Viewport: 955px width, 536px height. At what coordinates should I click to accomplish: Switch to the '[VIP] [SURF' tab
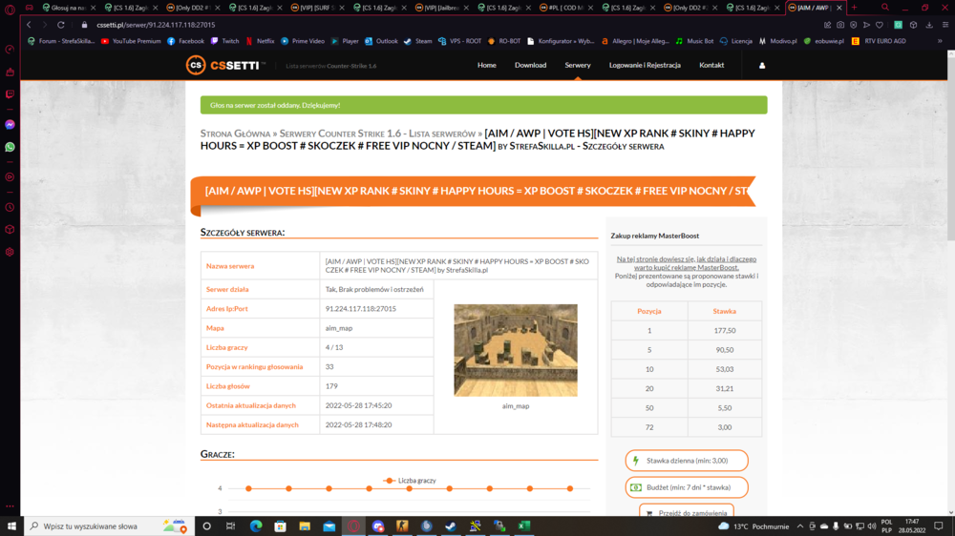click(x=317, y=8)
